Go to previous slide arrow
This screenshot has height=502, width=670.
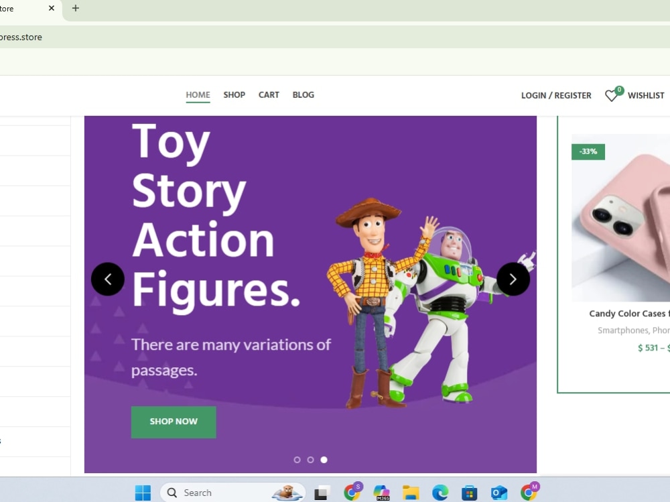coord(108,279)
